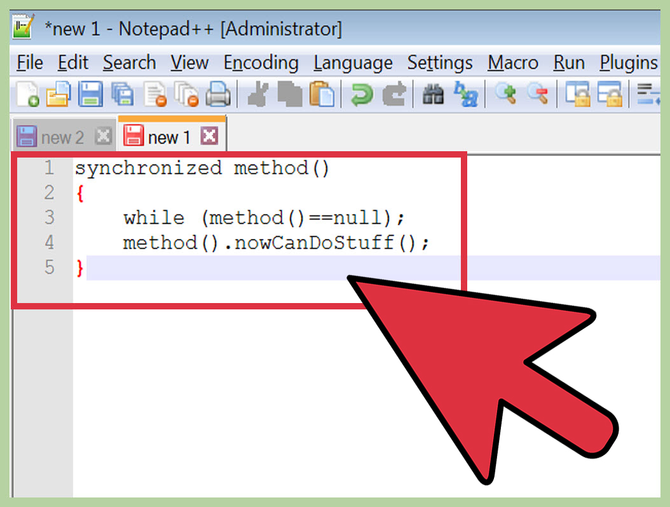Toggle synchronize vertical scrolling
This screenshot has width=670, height=507.
(x=579, y=93)
